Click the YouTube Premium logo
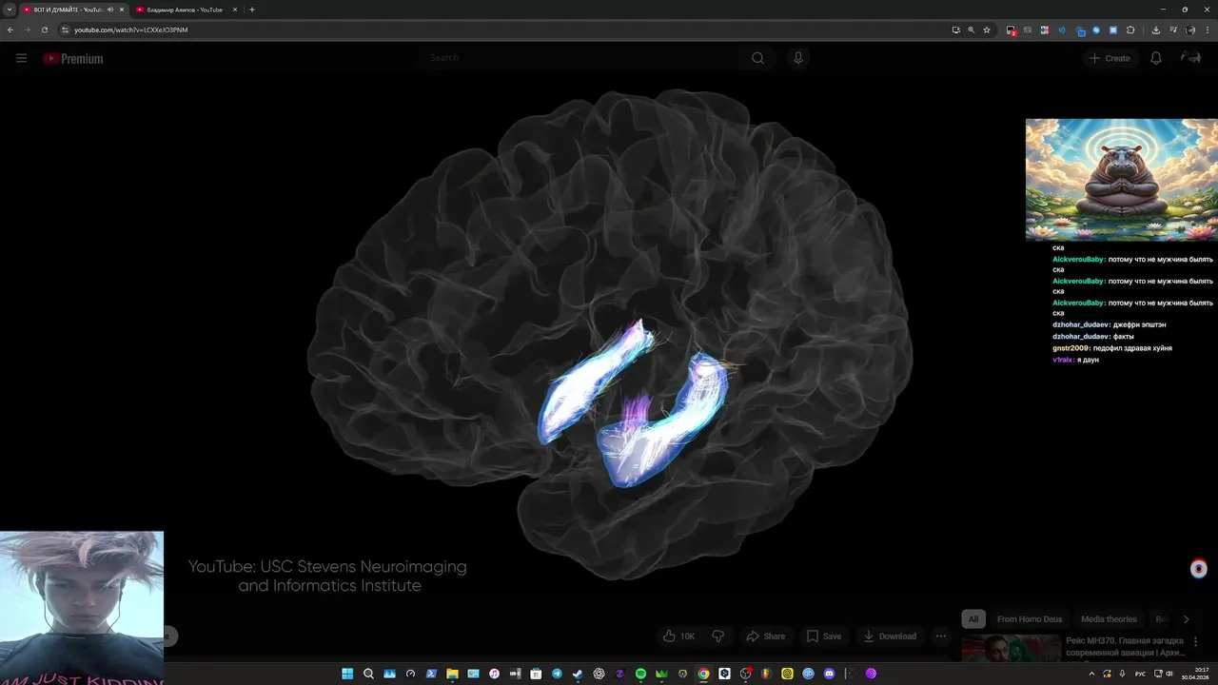The height and width of the screenshot is (685, 1218). pos(72,58)
